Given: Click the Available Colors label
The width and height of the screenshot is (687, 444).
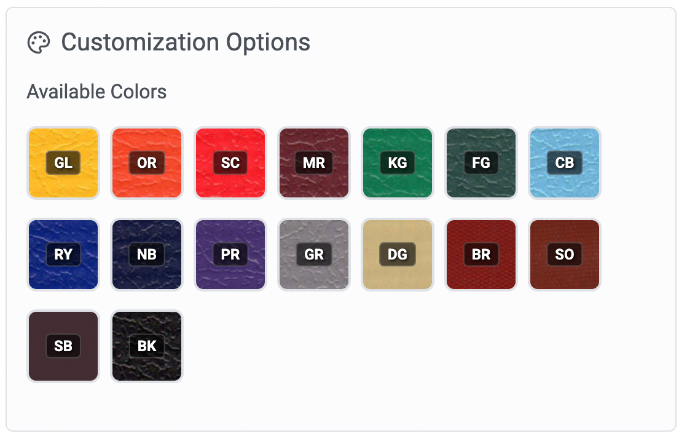Looking at the screenshot, I should [96, 92].
